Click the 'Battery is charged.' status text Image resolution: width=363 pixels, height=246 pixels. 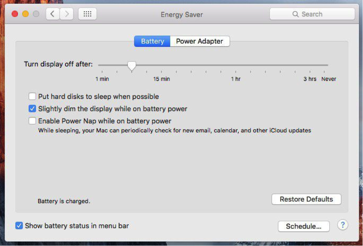(64, 201)
